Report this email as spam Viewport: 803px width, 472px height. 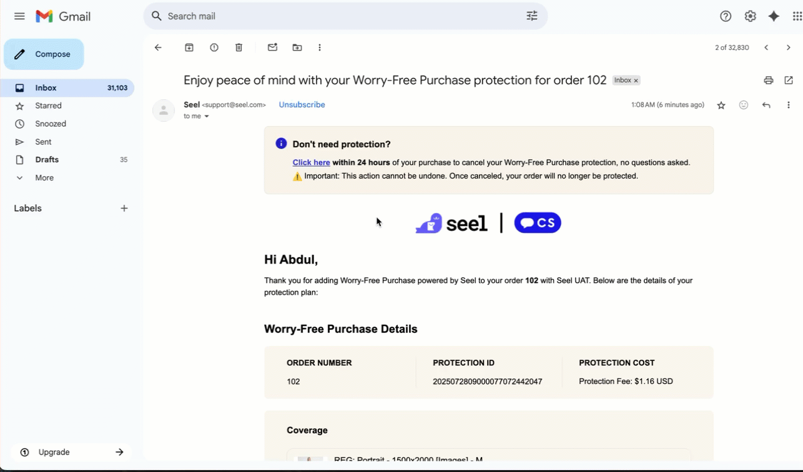click(x=214, y=47)
